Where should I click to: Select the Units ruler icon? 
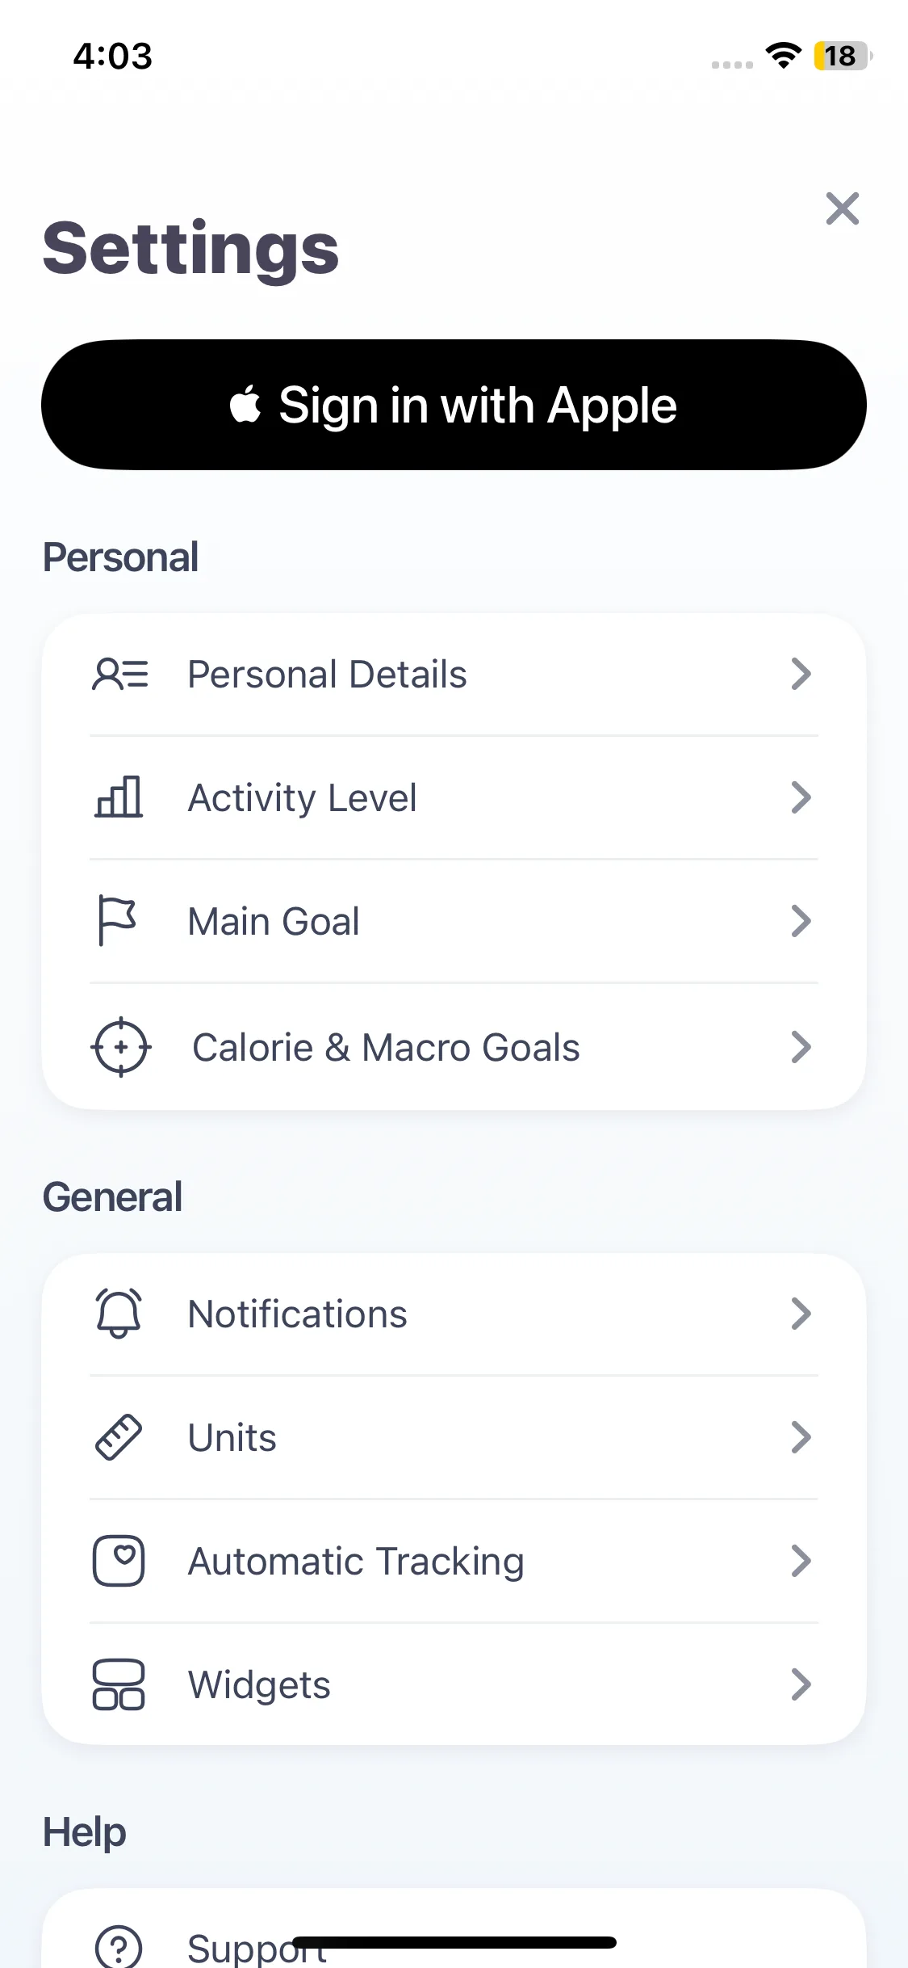[119, 1437]
